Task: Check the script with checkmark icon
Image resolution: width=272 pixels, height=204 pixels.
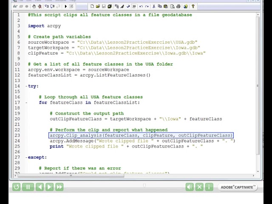Action: click(128, 6)
